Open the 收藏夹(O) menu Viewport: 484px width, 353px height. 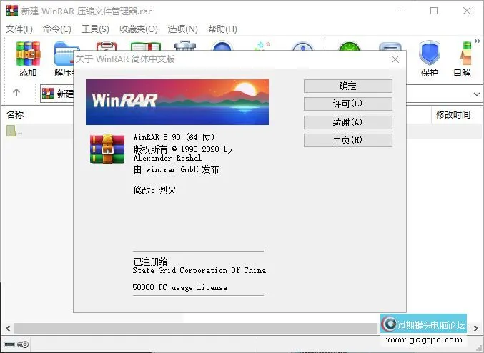tap(139, 29)
